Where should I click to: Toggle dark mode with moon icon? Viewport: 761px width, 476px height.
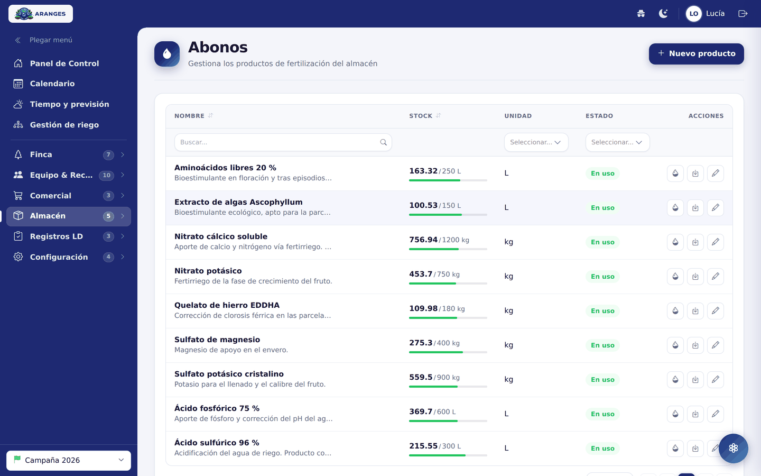pos(663,14)
